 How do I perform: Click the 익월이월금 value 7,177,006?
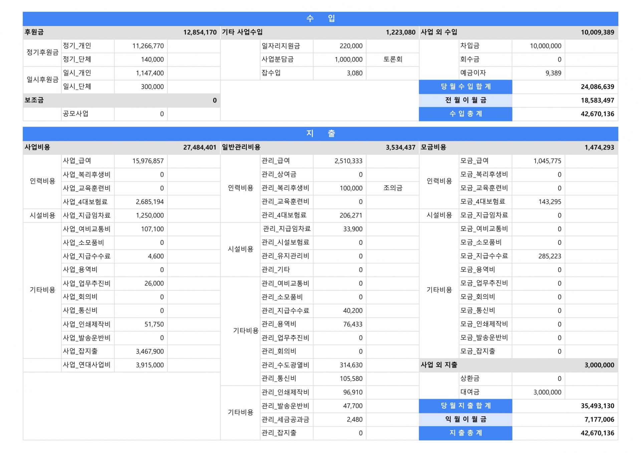pos(599,420)
